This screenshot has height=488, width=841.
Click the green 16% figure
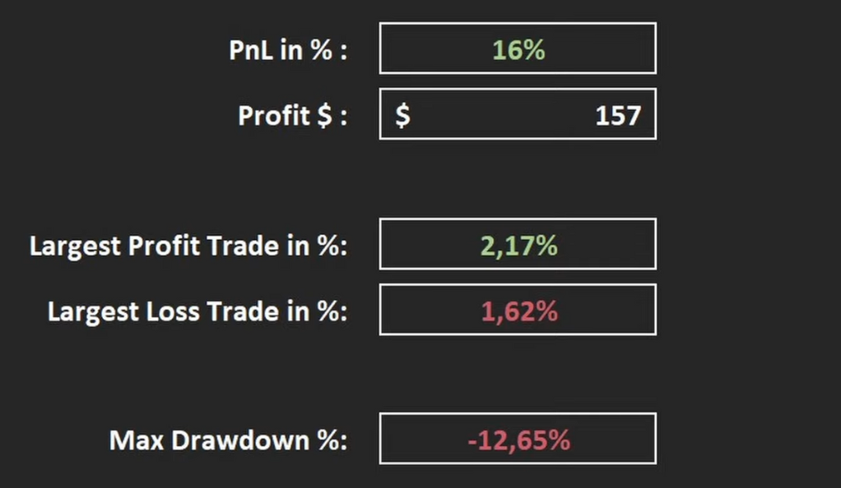click(x=518, y=50)
